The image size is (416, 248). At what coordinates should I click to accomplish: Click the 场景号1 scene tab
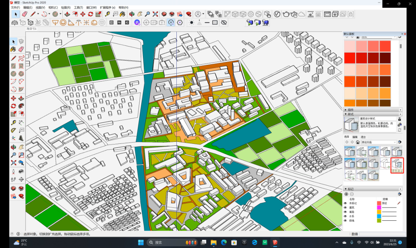tap(31, 28)
